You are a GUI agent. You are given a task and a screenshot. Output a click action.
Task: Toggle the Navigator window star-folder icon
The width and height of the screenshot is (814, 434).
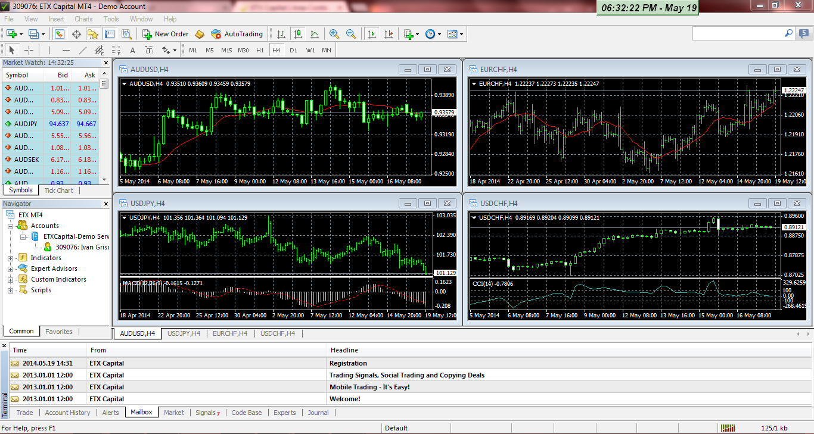[x=93, y=34]
